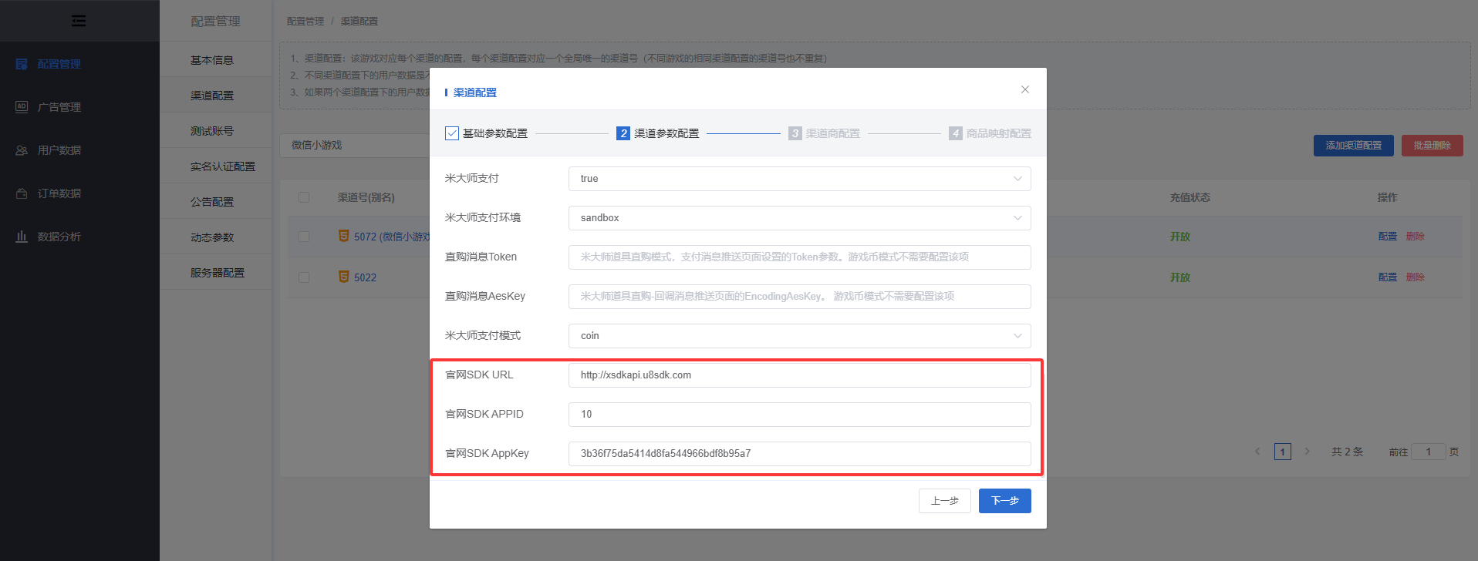This screenshot has height=561, width=1478.
Task: Go to step 2 渠道参数配置
Action: [658, 133]
